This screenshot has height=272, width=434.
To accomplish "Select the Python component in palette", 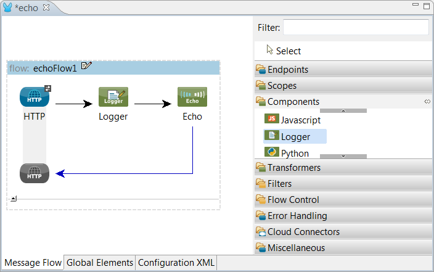I will pyautogui.click(x=295, y=153).
